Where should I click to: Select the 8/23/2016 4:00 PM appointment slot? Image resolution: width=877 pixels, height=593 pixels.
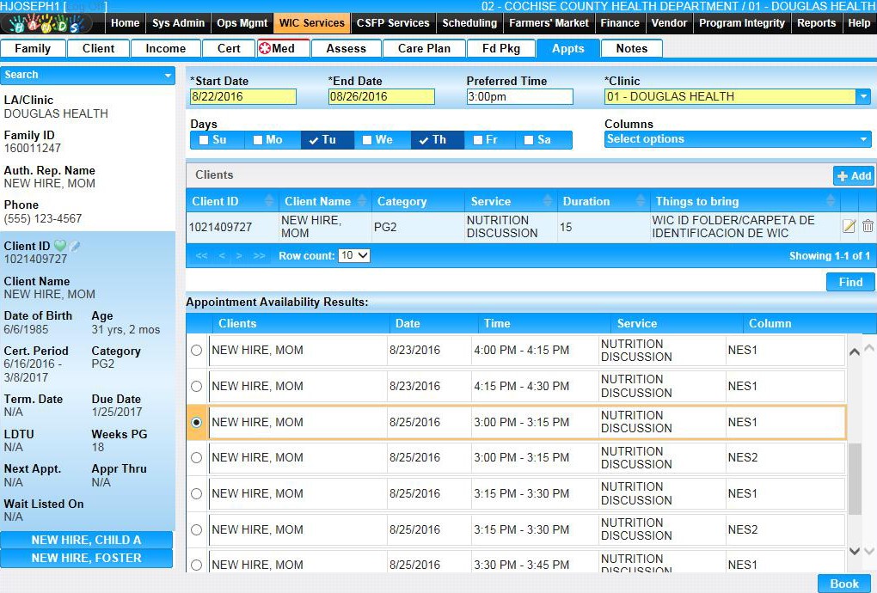(x=197, y=351)
